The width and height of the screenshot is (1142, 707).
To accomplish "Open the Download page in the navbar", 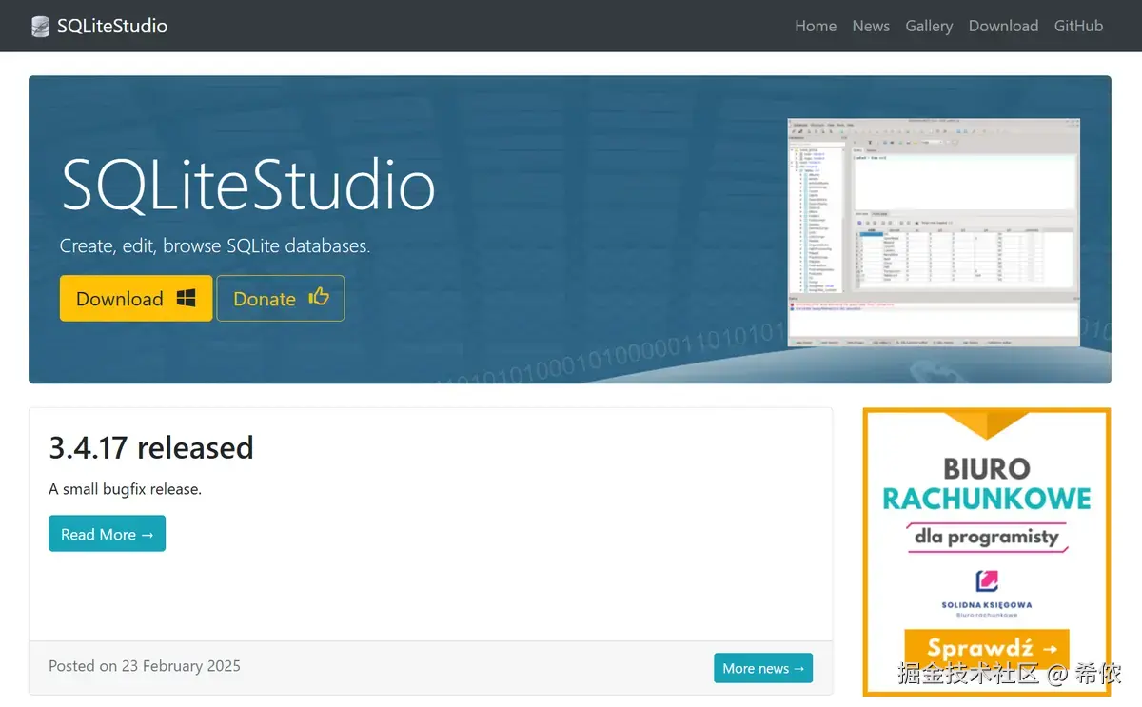I will (1003, 26).
